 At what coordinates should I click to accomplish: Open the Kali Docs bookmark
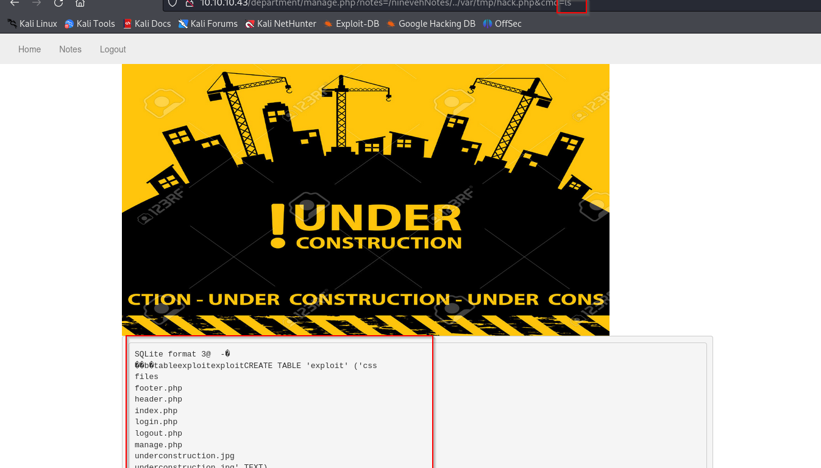pos(147,24)
